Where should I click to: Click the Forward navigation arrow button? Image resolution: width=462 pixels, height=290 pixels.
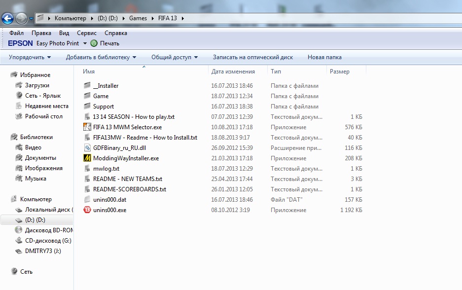point(21,19)
